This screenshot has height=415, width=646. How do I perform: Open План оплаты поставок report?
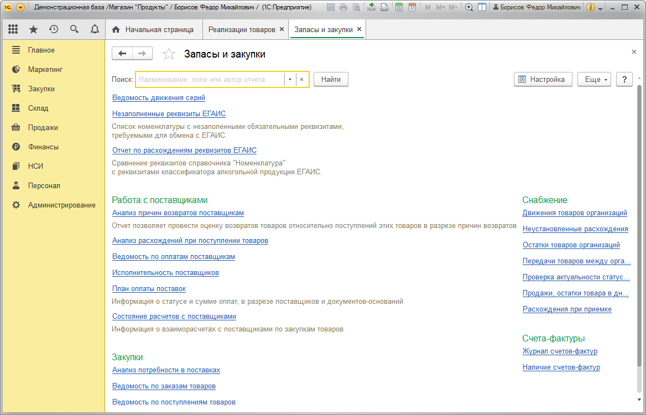click(149, 289)
